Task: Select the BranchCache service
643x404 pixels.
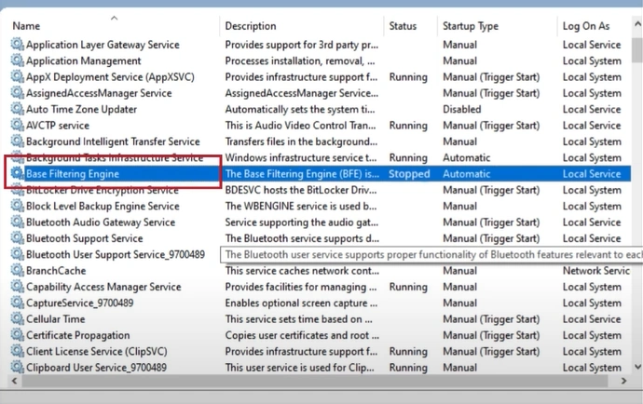Action: 56,271
